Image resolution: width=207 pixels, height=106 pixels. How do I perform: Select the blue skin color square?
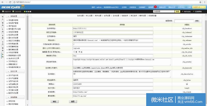27,12
